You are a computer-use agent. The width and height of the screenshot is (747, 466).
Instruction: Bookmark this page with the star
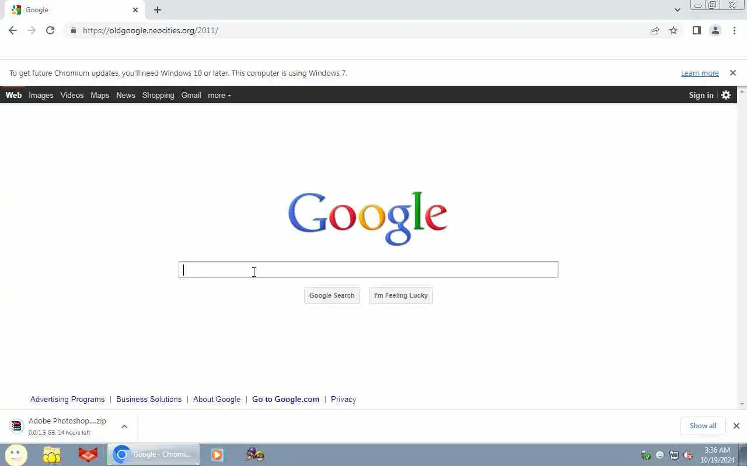pos(673,30)
